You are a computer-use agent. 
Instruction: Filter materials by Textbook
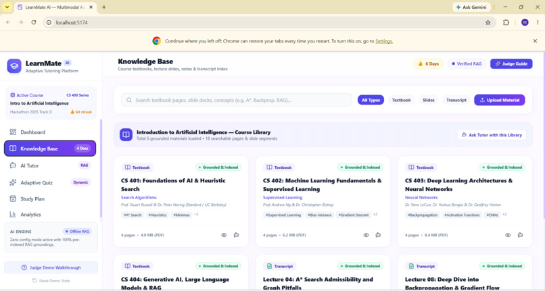point(401,100)
